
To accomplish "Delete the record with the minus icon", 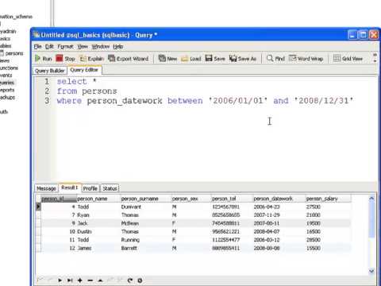I will coord(90,280).
